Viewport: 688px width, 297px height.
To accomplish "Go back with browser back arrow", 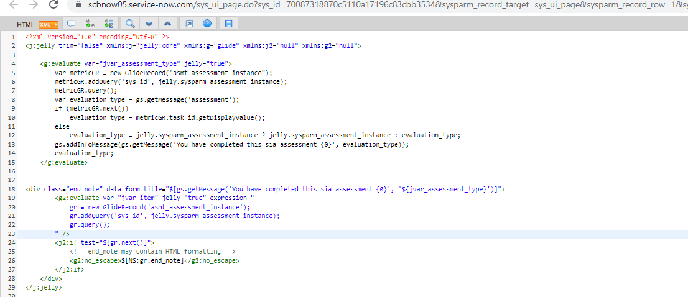I will [x=14, y=5].
